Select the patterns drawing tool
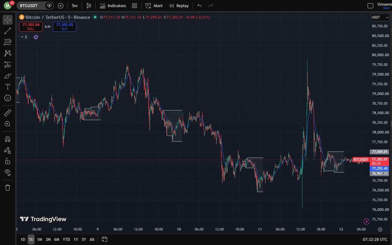Viewport: 392px width, 245px height. coord(8,53)
